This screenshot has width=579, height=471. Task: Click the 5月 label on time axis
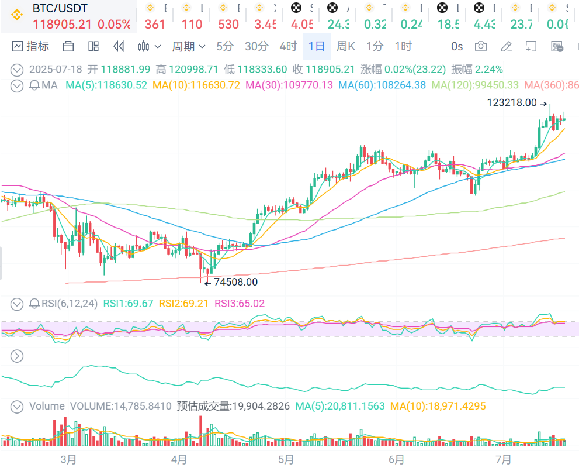click(x=286, y=459)
